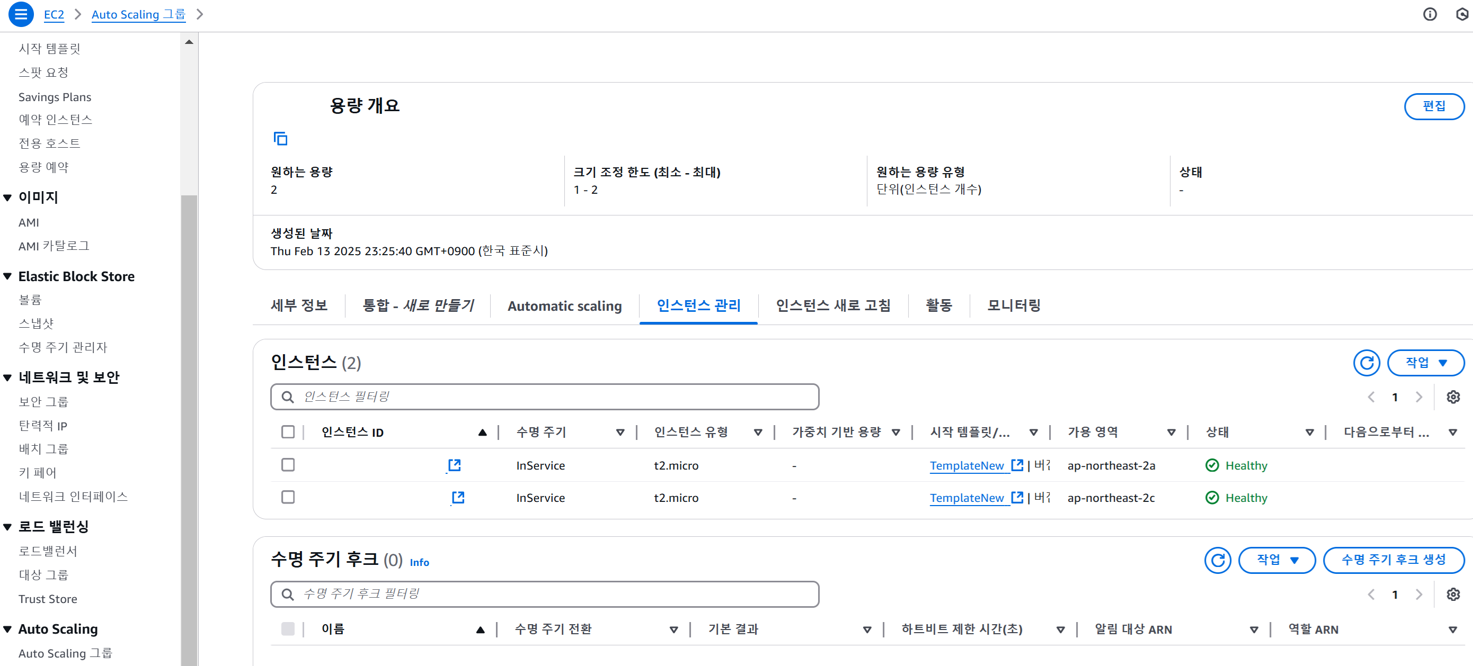This screenshot has width=1473, height=666.
Task: Click the info circle icon in the header
Action: [1430, 14]
